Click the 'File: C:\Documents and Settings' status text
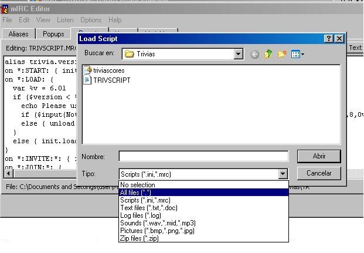The height and width of the screenshot is (253, 364). pyautogui.click(x=63, y=187)
